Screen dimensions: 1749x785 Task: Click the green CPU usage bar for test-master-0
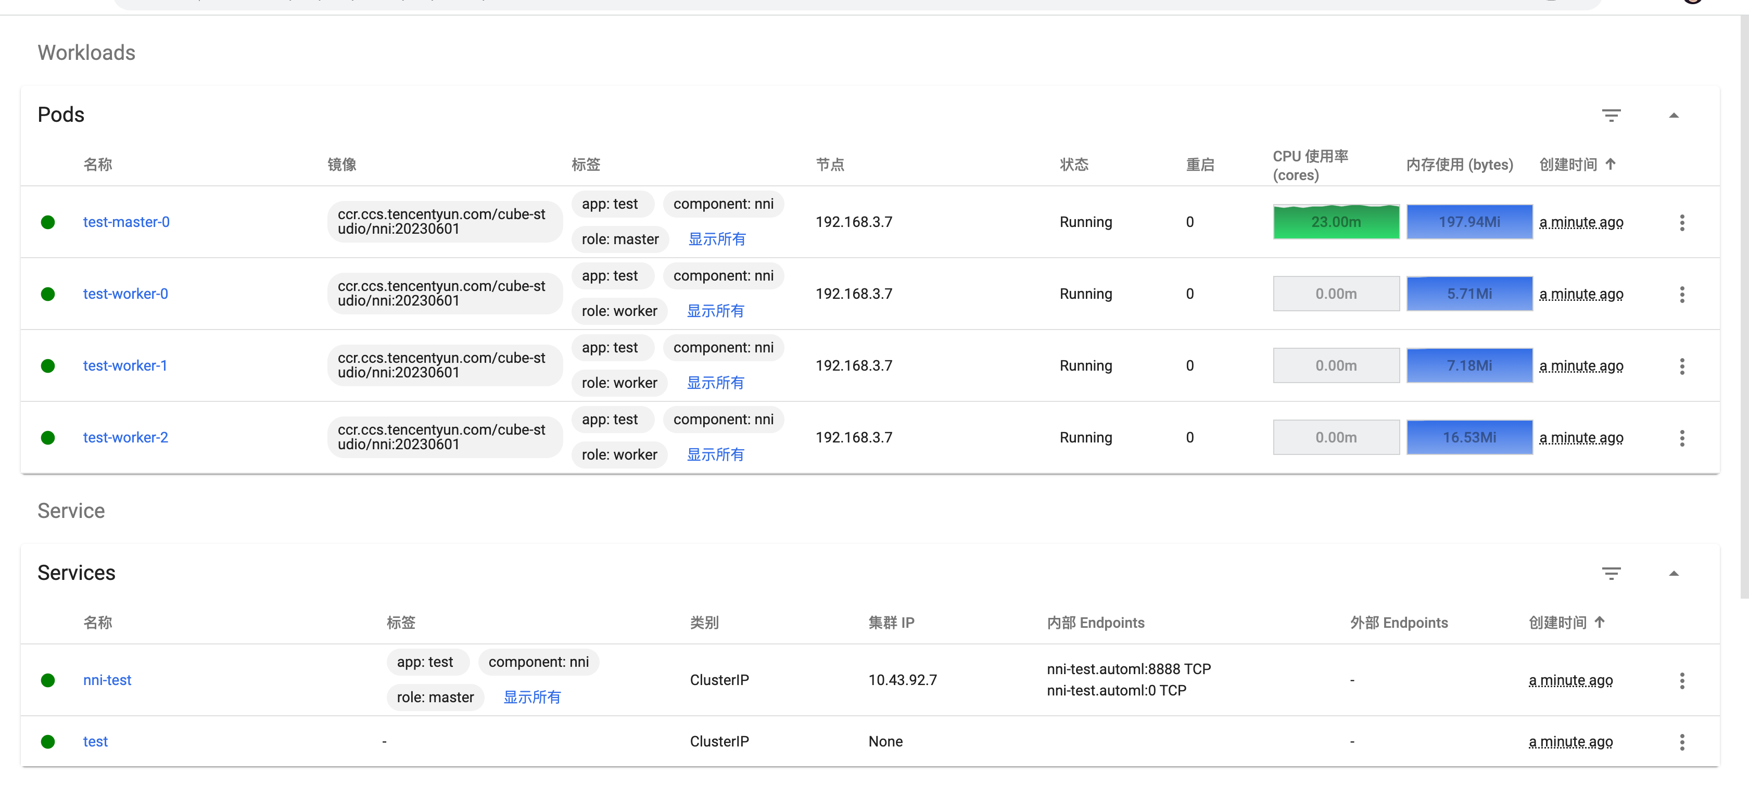click(1336, 222)
